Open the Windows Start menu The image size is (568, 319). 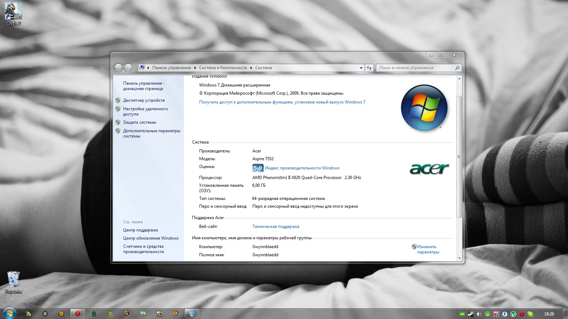(10, 313)
